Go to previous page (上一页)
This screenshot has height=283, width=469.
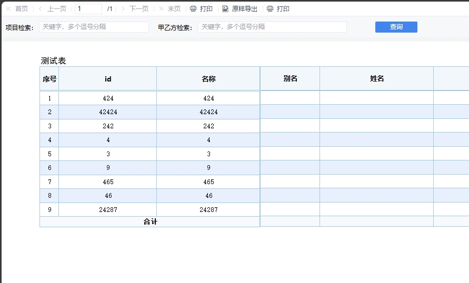point(53,9)
